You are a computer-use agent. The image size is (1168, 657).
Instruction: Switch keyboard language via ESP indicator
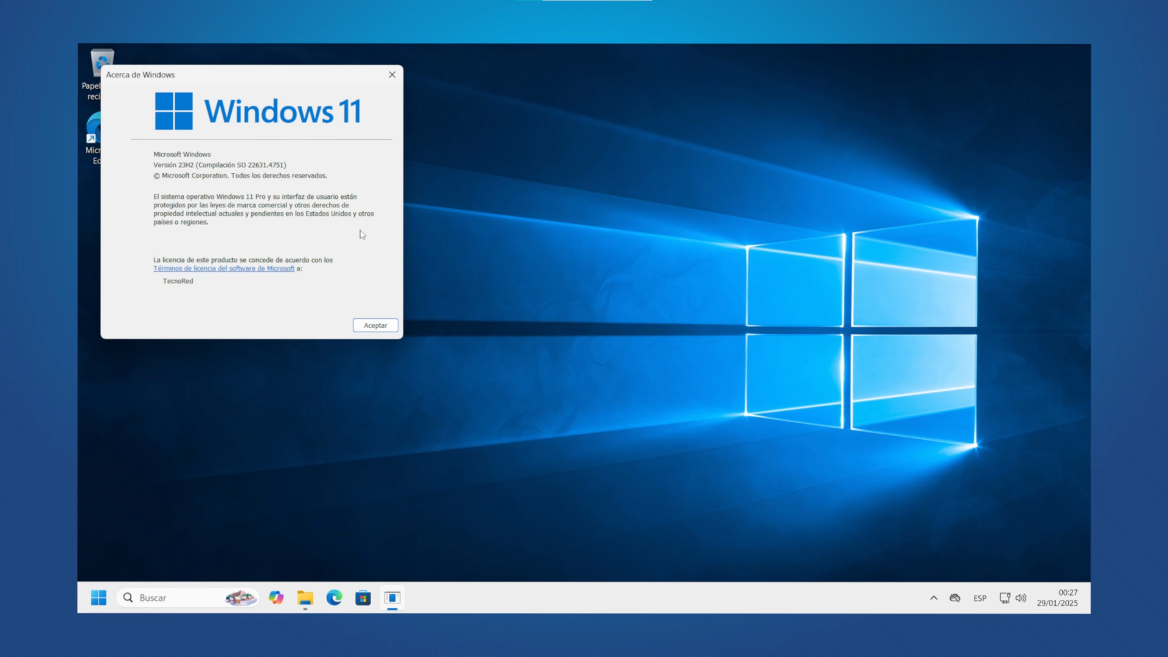(979, 598)
